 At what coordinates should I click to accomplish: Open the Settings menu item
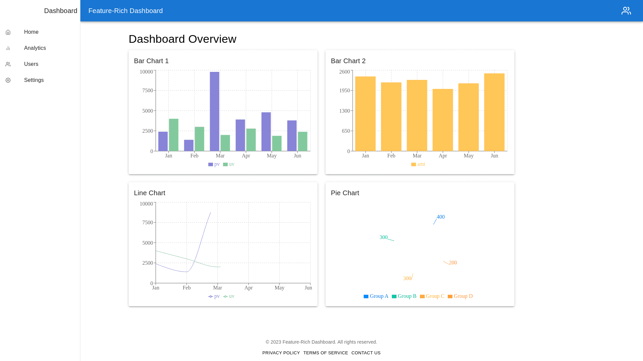[34, 80]
